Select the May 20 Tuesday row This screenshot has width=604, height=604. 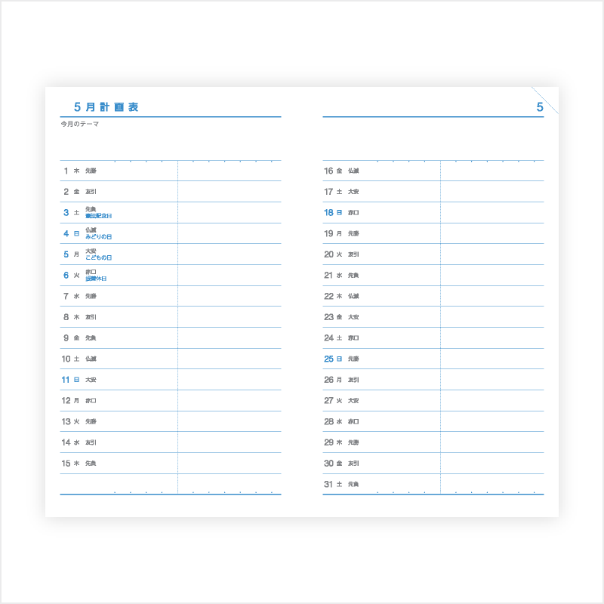click(433, 254)
